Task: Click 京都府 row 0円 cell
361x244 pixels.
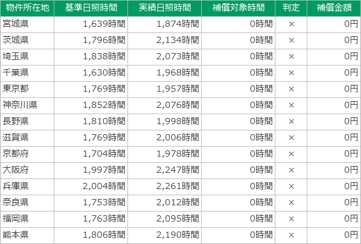Action: [x=334, y=154]
